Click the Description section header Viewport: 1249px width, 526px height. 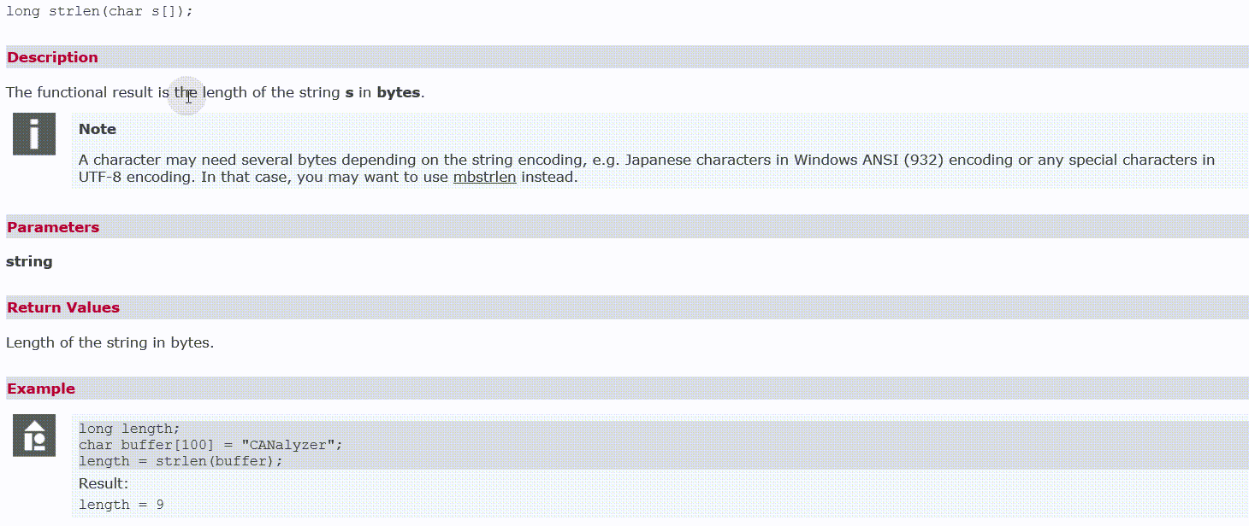tap(52, 57)
